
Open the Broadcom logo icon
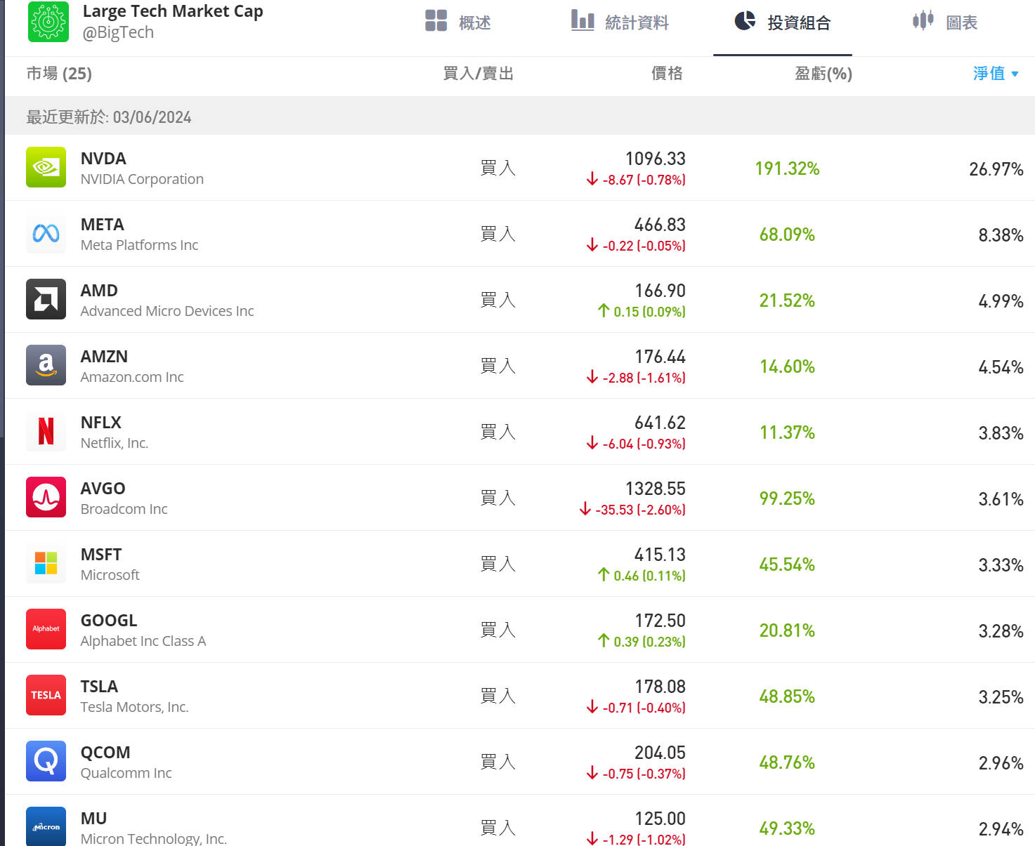coord(46,497)
